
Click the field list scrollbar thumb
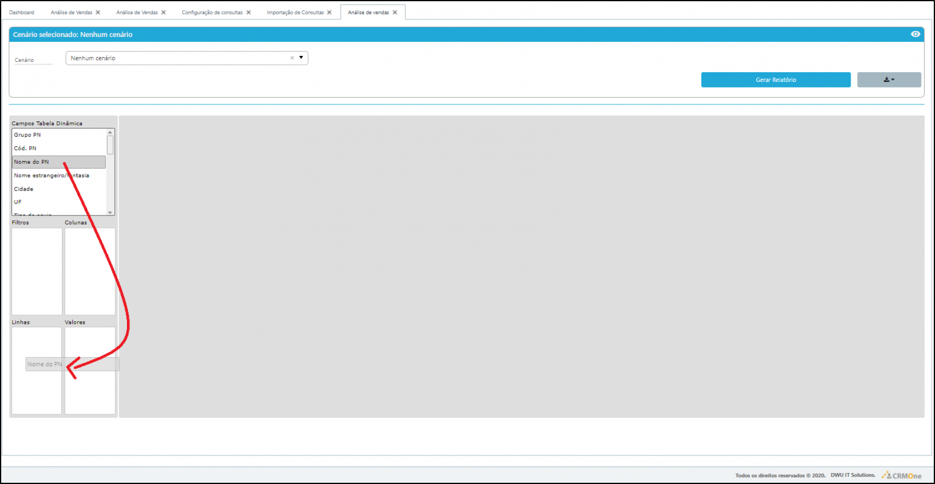pyautogui.click(x=110, y=145)
